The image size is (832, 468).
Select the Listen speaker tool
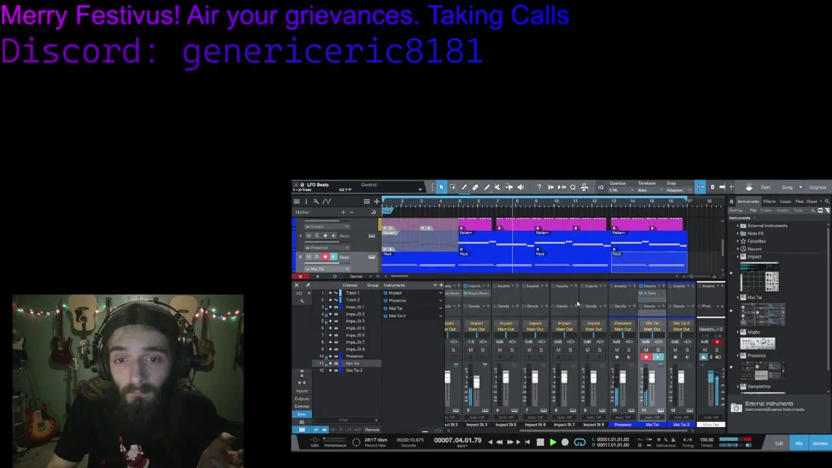coord(521,187)
